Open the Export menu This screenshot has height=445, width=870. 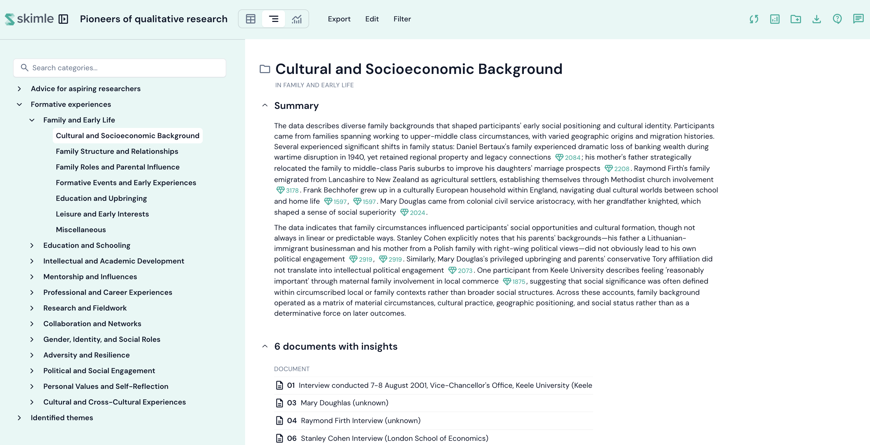tap(339, 19)
